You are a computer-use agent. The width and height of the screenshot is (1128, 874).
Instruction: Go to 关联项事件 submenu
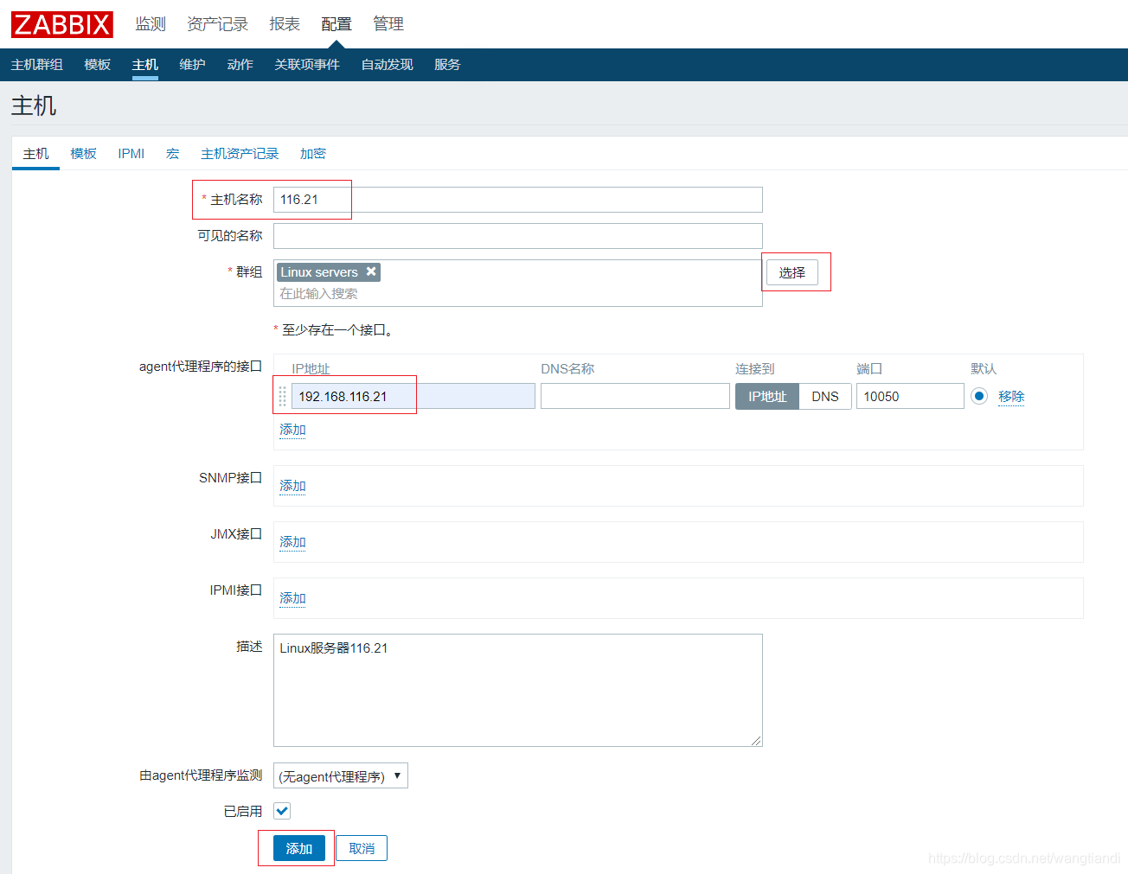point(307,65)
